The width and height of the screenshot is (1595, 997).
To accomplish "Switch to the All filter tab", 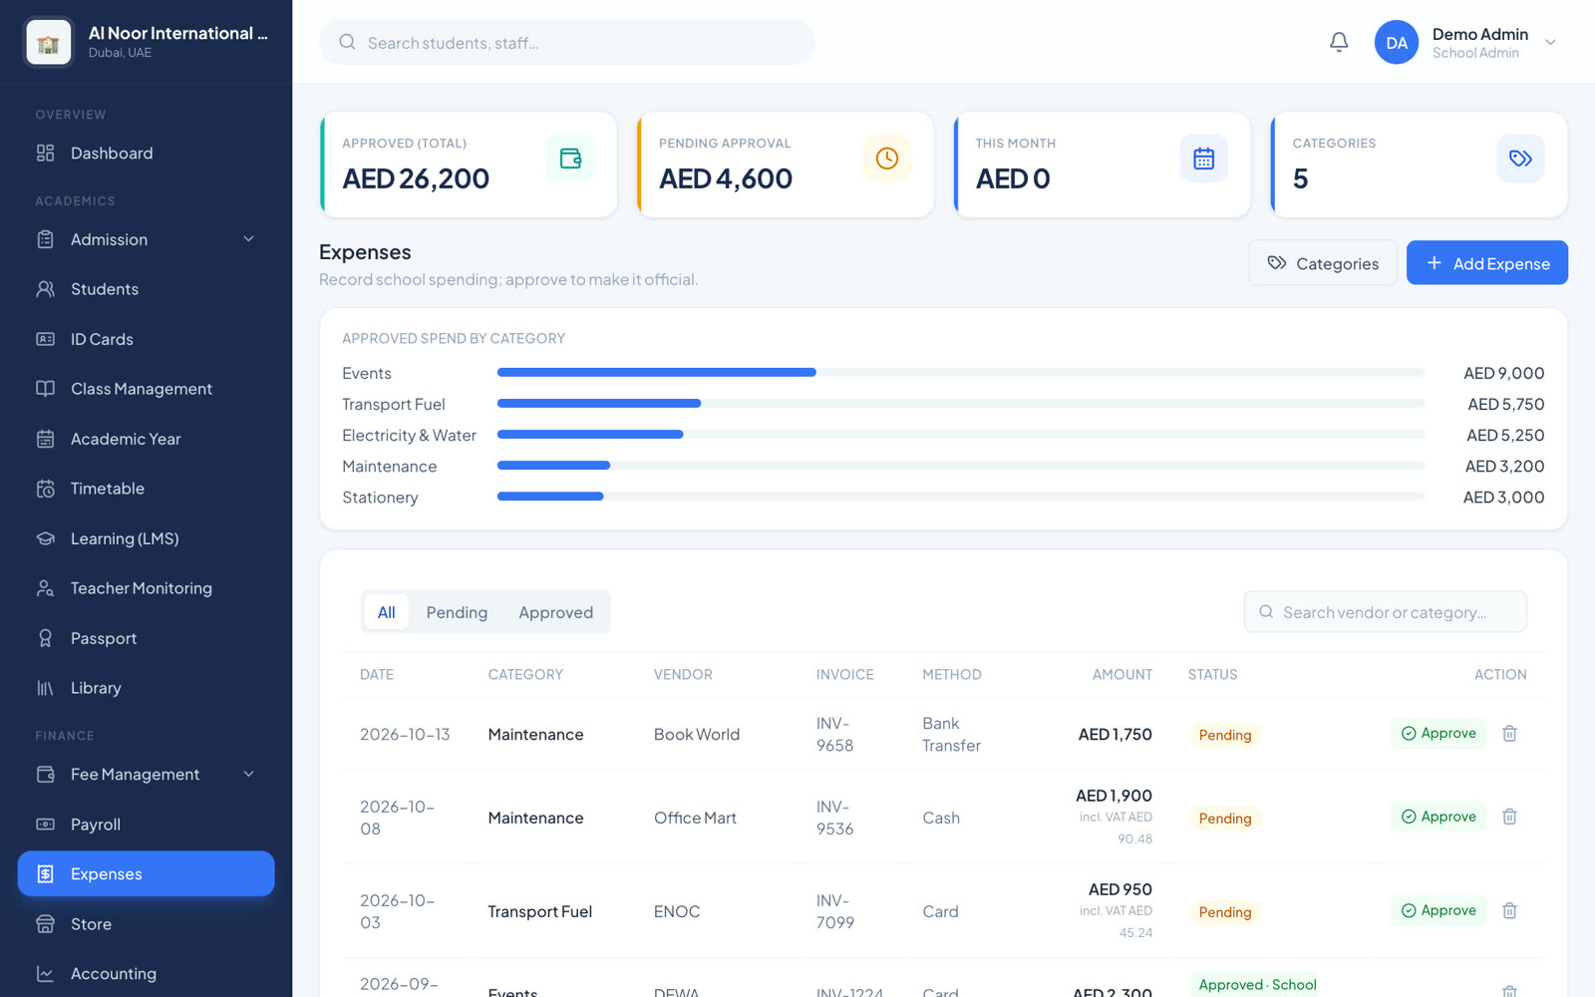I will (387, 612).
